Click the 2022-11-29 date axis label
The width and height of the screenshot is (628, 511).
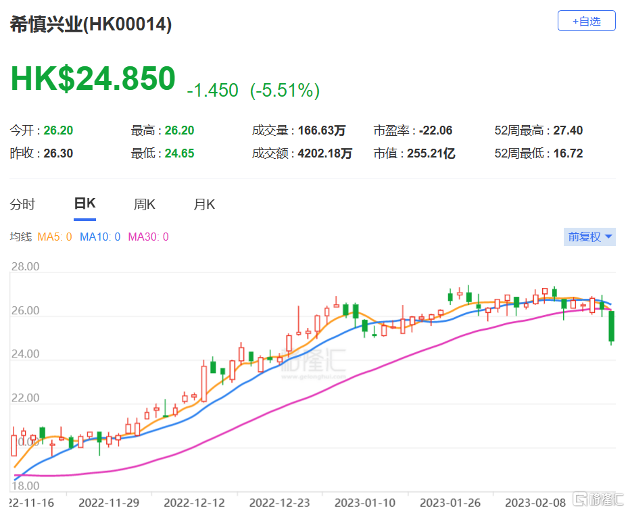(109, 503)
